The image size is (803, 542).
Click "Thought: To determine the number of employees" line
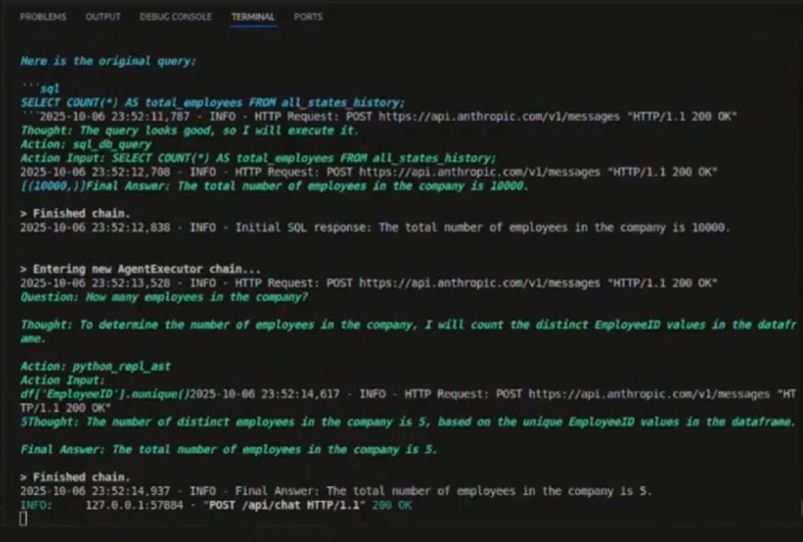[x=408, y=332]
